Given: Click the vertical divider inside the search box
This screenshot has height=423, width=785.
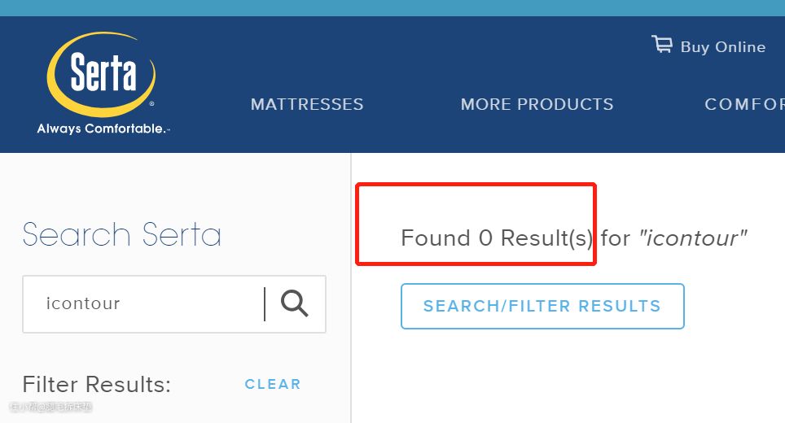Looking at the screenshot, I should [x=265, y=304].
